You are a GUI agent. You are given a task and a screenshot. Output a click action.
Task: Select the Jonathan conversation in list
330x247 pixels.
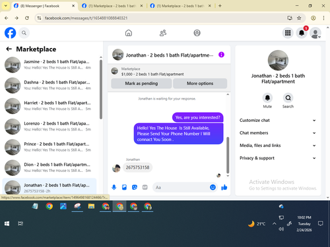pos(49,187)
